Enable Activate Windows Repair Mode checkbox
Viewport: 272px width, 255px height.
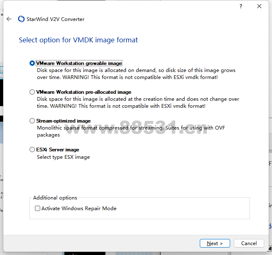[37, 208]
